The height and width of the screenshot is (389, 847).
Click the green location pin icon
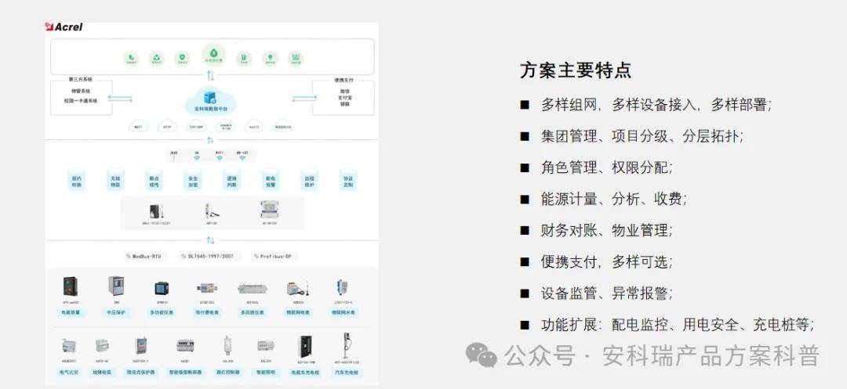(x=270, y=58)
